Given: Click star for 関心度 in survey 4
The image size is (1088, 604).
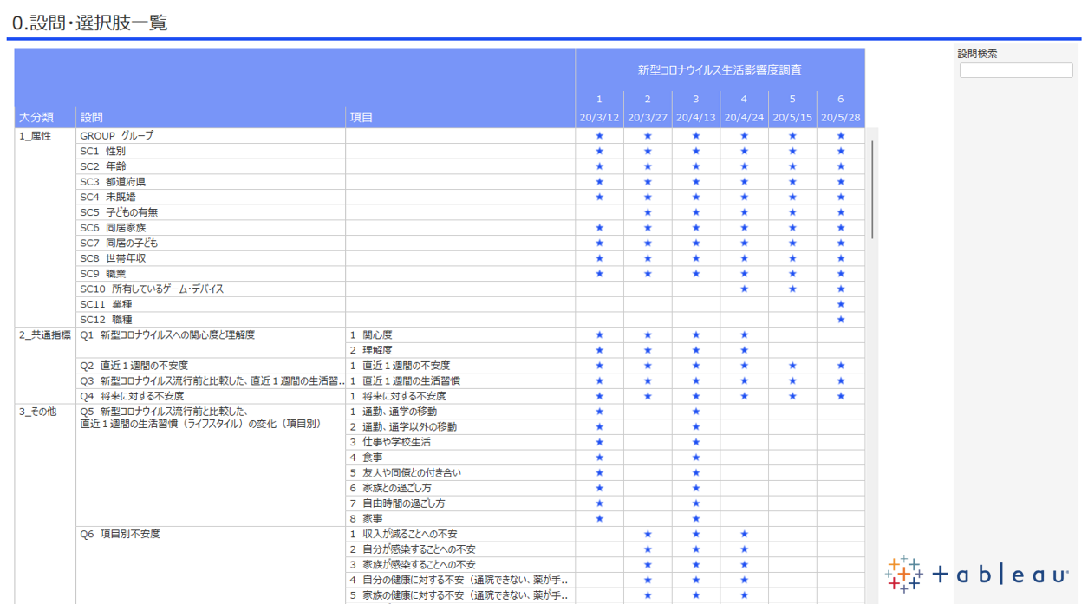Looking at the screenshot, I should [744, 335].
